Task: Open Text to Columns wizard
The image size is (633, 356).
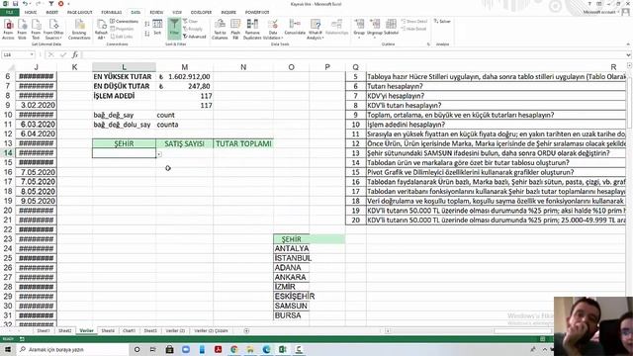Action: pyautogui.click(x=220, y=29)
